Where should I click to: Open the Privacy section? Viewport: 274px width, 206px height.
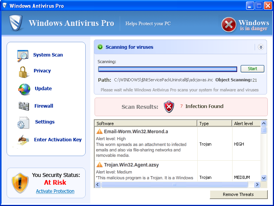(42, 71)
